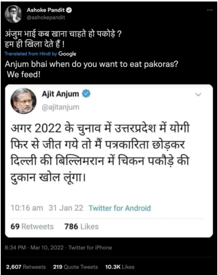Screen dimensions: 218x275
Task: Open Ashoke Pandit's profile picture
Action: point(13,14)
